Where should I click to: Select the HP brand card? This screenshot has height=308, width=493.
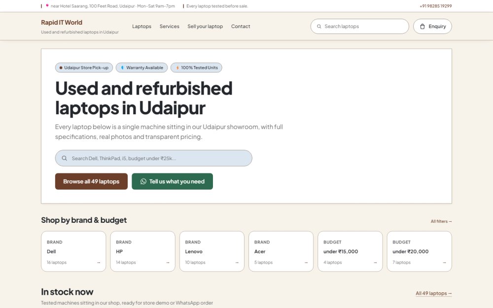pos(143,251)
